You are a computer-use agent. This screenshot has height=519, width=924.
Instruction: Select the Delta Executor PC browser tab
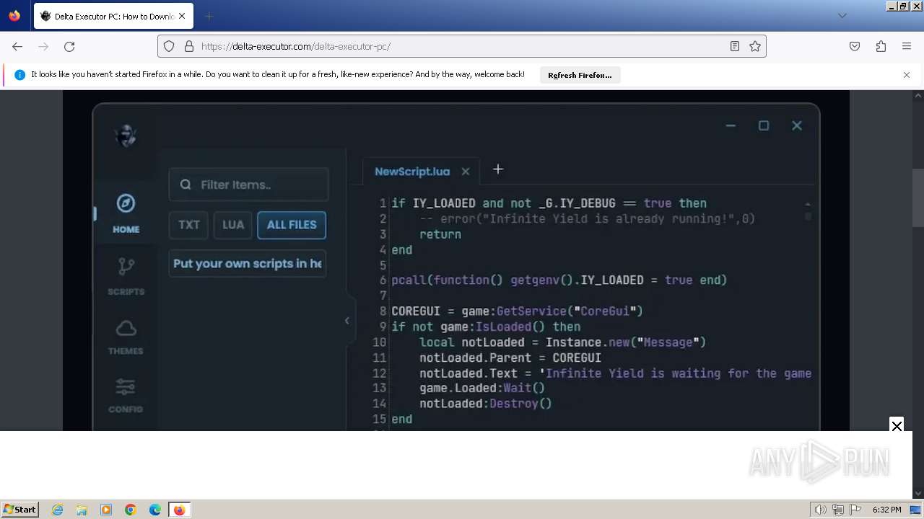coord(113,16)
